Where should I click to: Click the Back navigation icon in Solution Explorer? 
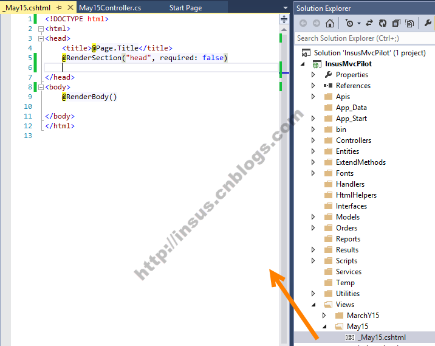303,23
